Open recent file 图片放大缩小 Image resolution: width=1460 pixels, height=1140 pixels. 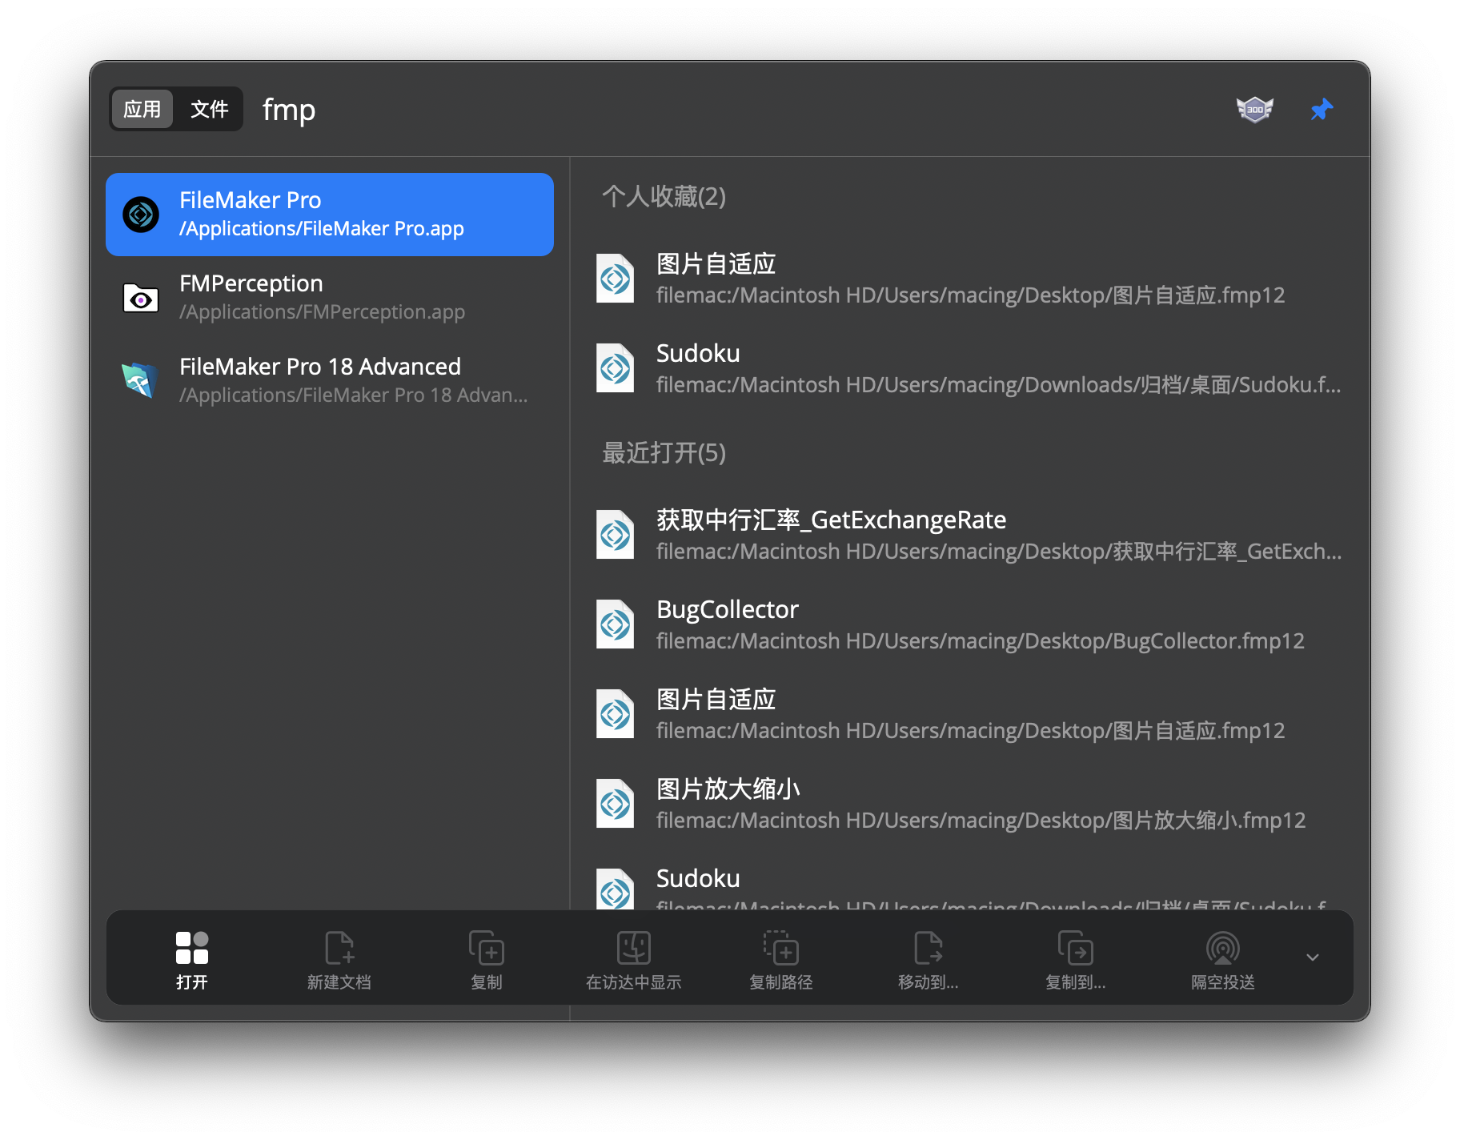pyautogui.click(x=969, y=804)
